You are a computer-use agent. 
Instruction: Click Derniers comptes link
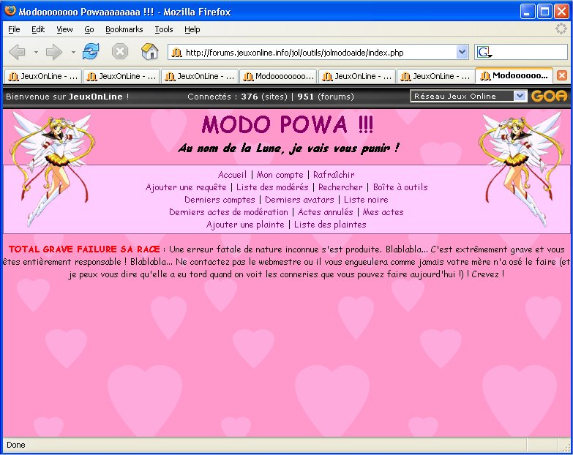click(220, 200)
